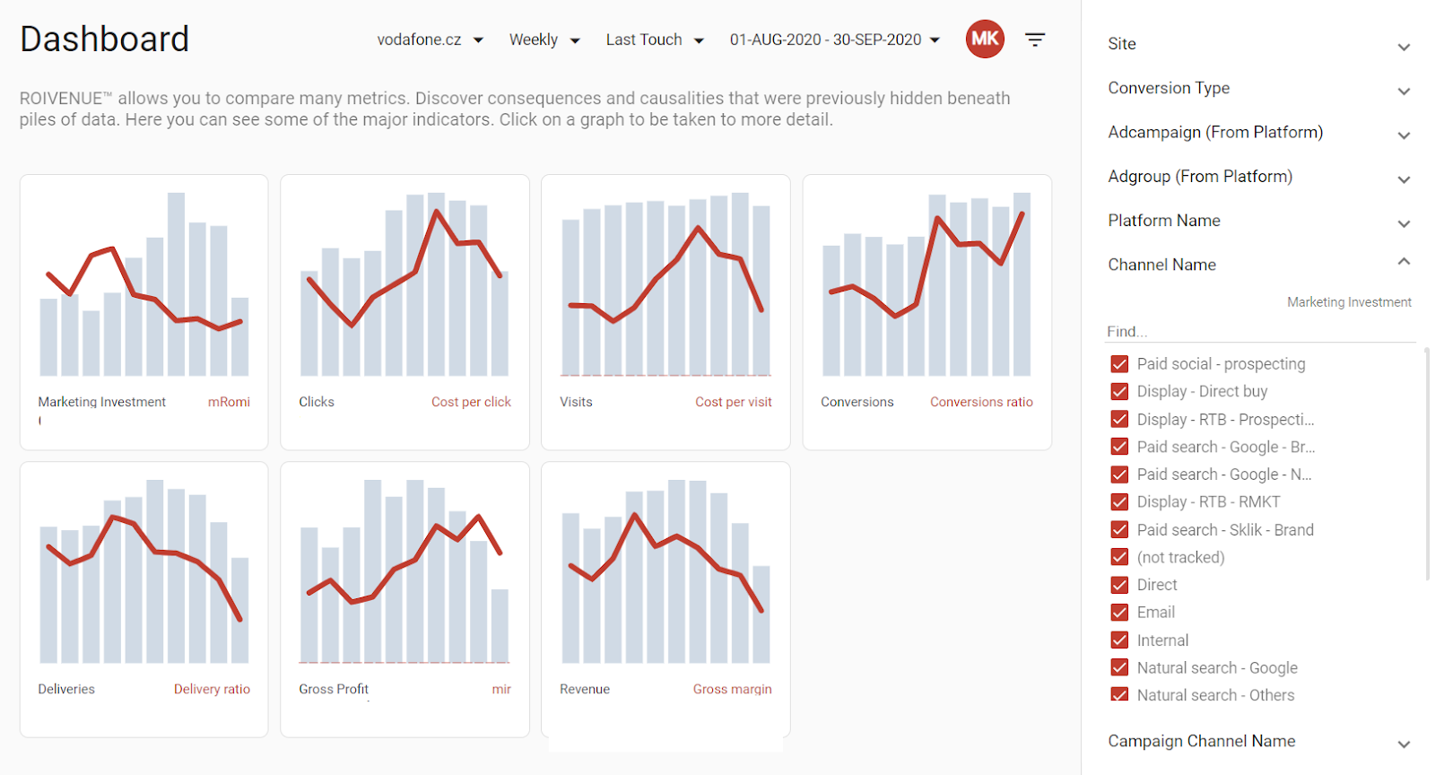
Task: Open the date range 01-AUG-2020 dropdown
Action: (835, 39)
